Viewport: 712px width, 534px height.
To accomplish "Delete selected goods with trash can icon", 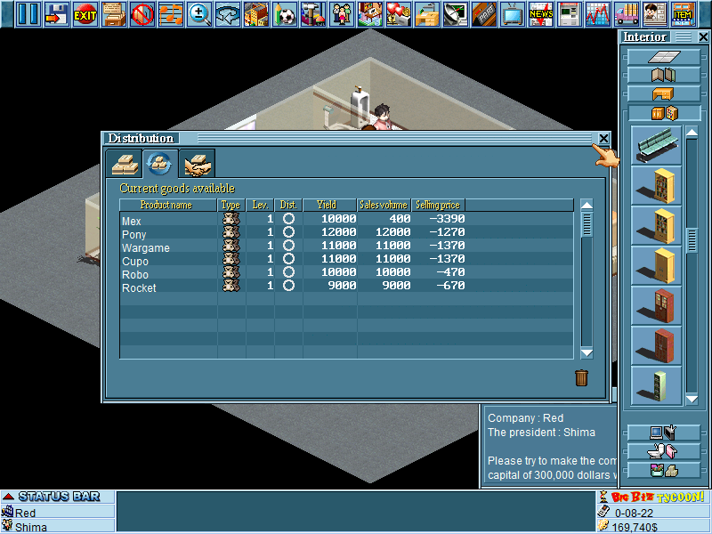I will pos(581,377).
